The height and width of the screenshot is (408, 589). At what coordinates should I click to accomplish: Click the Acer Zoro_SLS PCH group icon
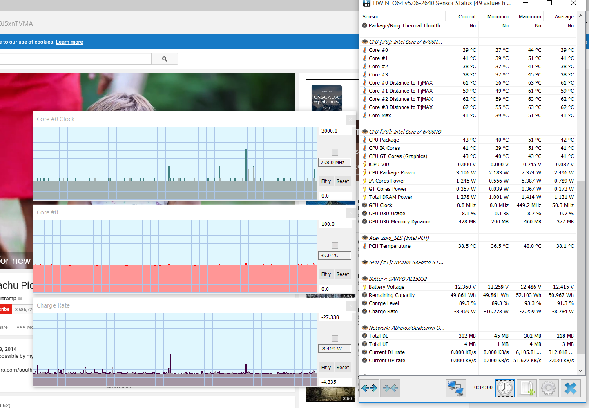[x=365, y=238]
